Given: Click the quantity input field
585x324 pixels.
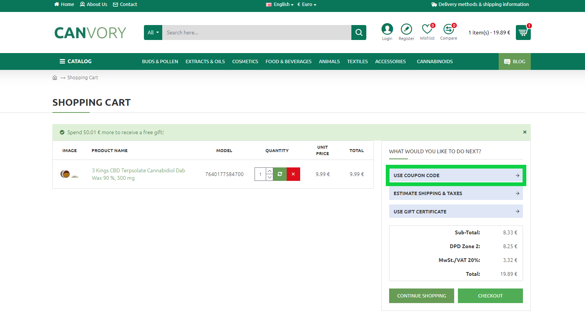Looking at the screenshot, I should coord(260,174).
